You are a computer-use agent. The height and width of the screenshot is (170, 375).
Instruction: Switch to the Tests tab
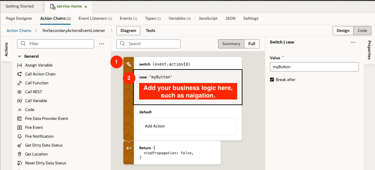[150, 31]
